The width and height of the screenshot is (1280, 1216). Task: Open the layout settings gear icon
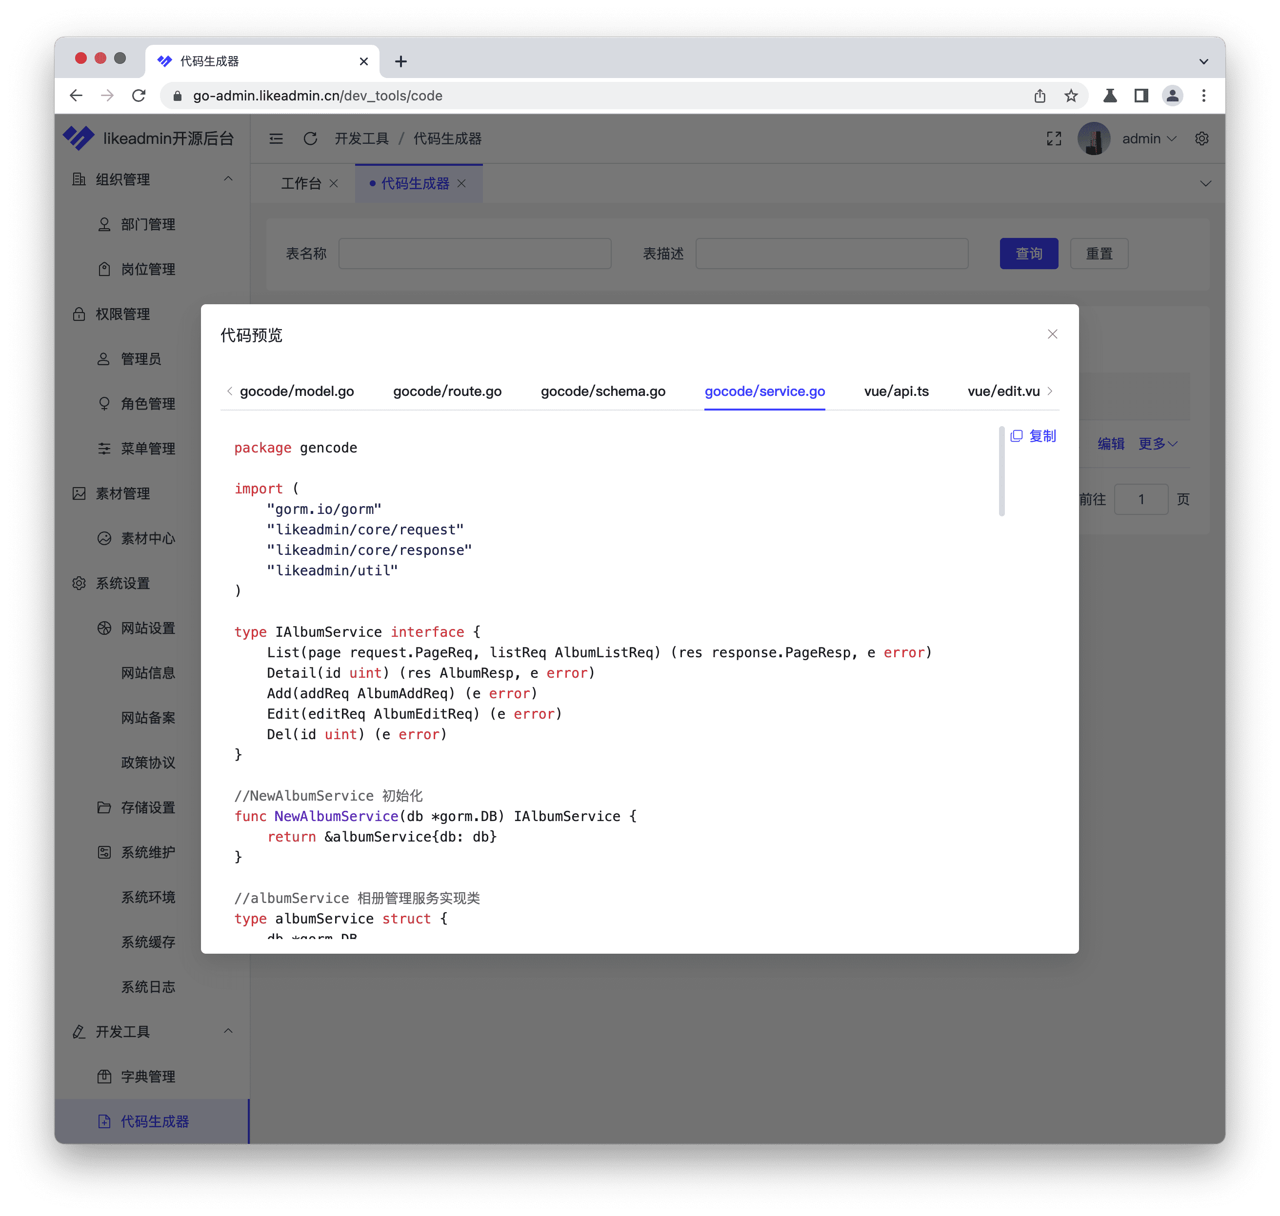[x=1201, y=138]
